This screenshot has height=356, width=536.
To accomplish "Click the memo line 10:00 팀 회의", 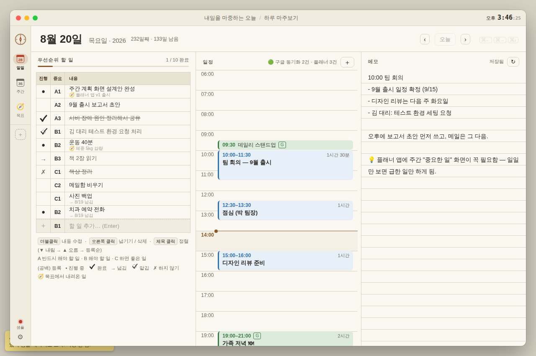I will tap(386, 77).
